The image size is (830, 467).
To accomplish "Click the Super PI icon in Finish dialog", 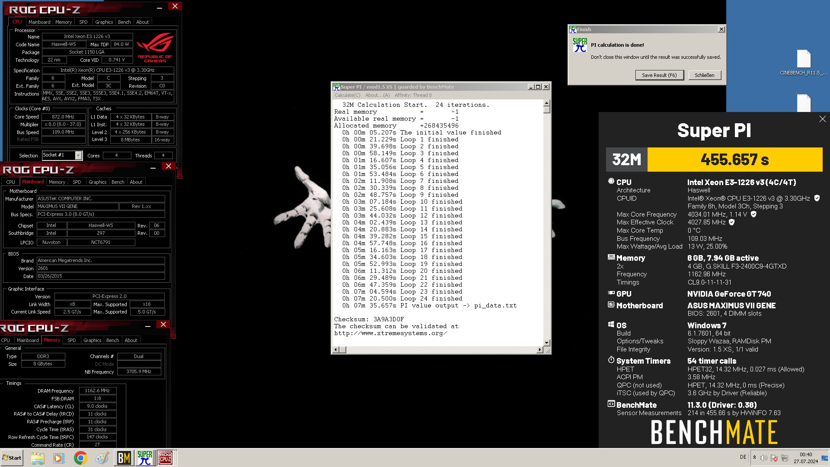I will tap(580, 45).
